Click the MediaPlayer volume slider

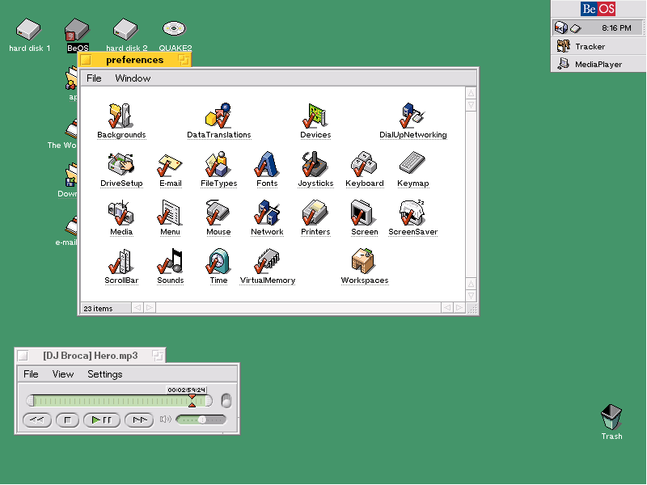coord(201,420)
